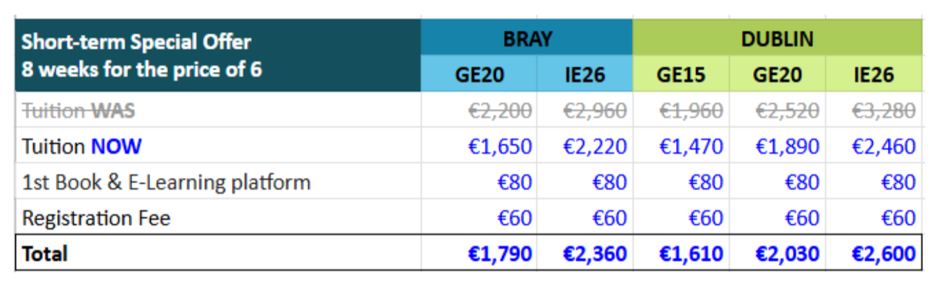Click the Registration Fee row label
This screenshot has height=287, width=939.
point(96,218)
